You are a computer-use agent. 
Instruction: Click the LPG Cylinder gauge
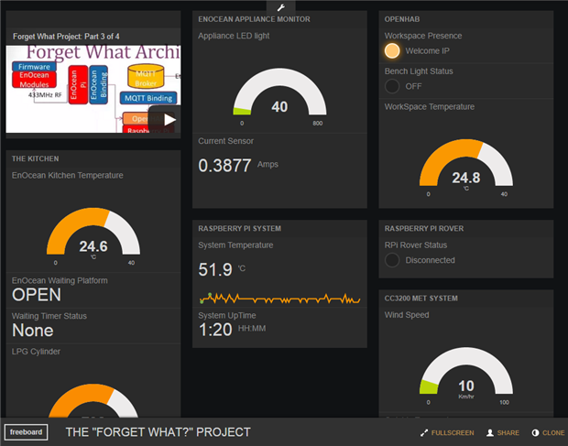point(93,400)
